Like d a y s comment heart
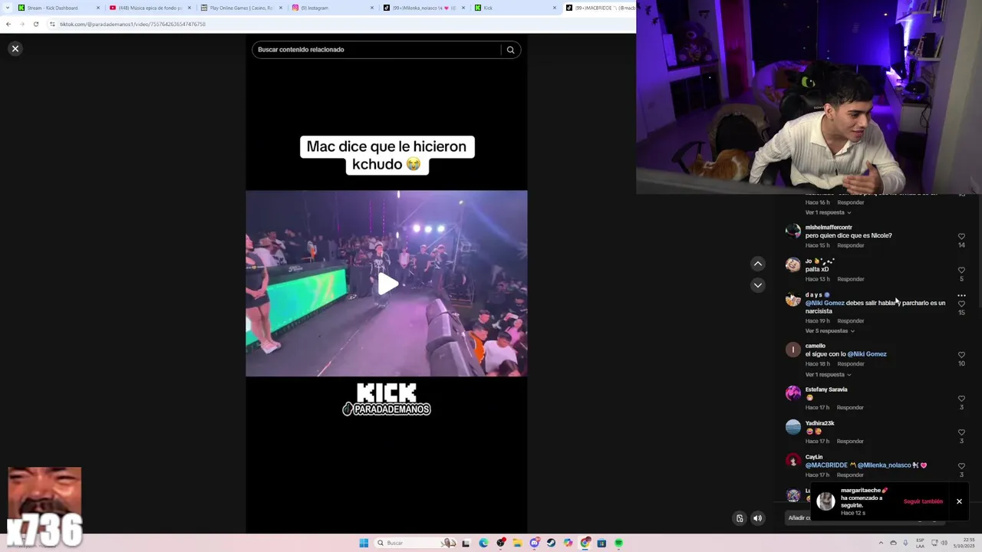The height and width of the screenshot is (552, 982). (x=961, y=304)
